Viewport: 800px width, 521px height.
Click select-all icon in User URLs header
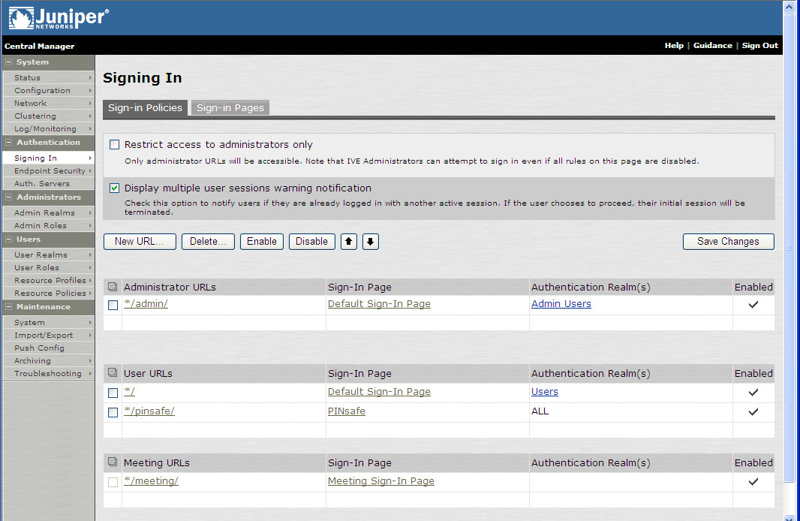coord(113,373)
